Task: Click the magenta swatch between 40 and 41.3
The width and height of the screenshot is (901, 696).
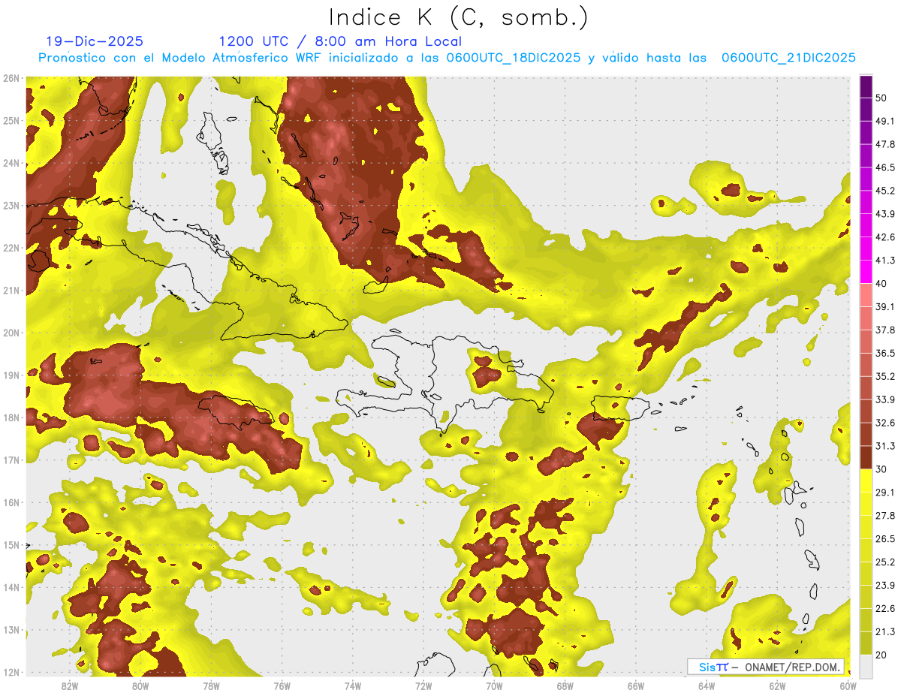Action: (x=866, y=272)
